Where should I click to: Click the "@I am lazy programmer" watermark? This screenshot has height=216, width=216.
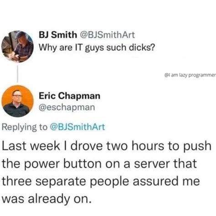pos(190,75)
